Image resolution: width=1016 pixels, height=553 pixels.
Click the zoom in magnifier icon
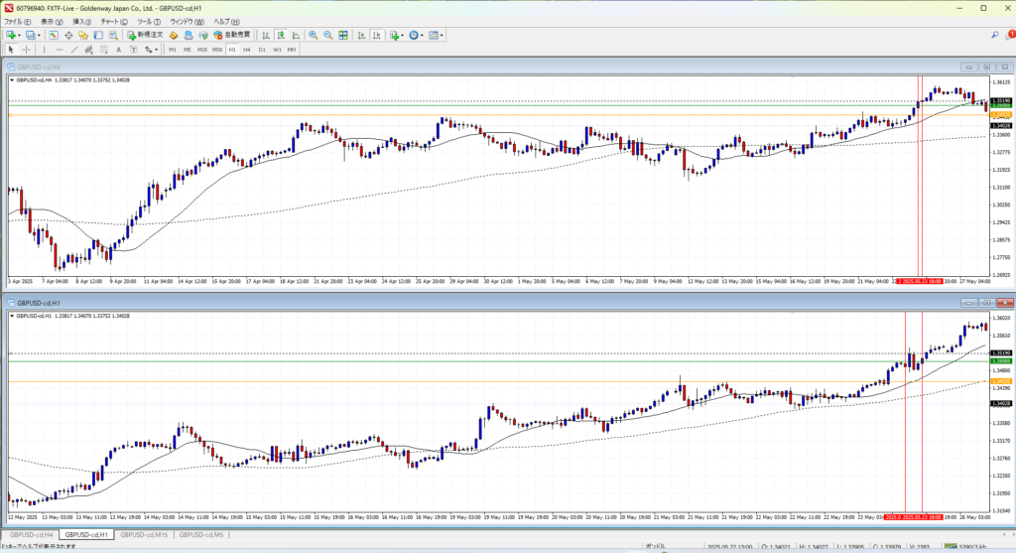coord(313,35)
